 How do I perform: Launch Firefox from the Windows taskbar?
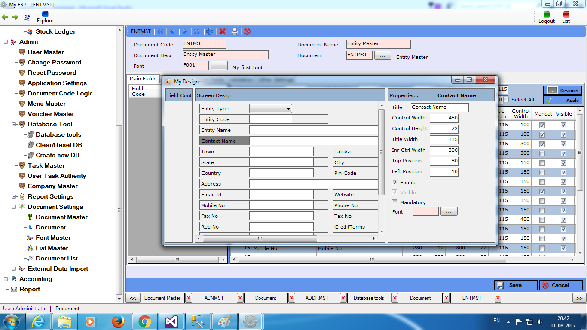click(118, 321)
